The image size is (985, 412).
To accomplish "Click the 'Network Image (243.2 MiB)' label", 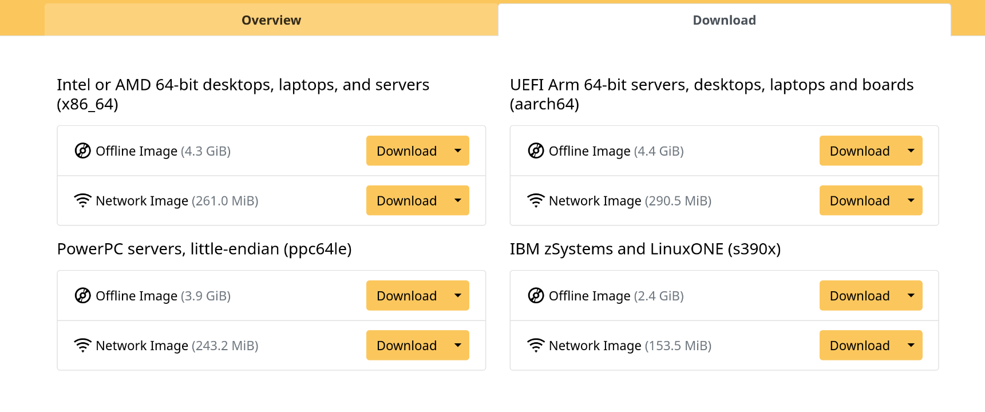I will pos(177,346).
